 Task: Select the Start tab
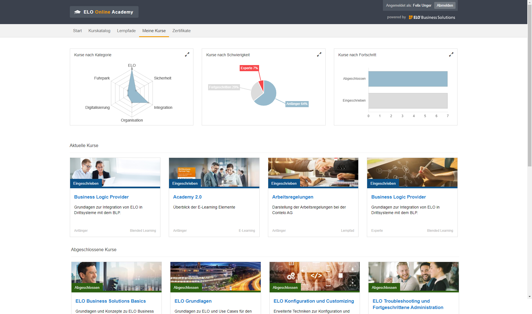(x=77, y=31)
